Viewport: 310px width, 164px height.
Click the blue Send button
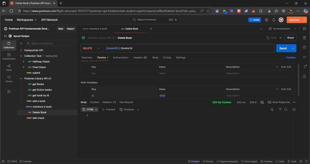pyautogui.click(x=283, y=48)
